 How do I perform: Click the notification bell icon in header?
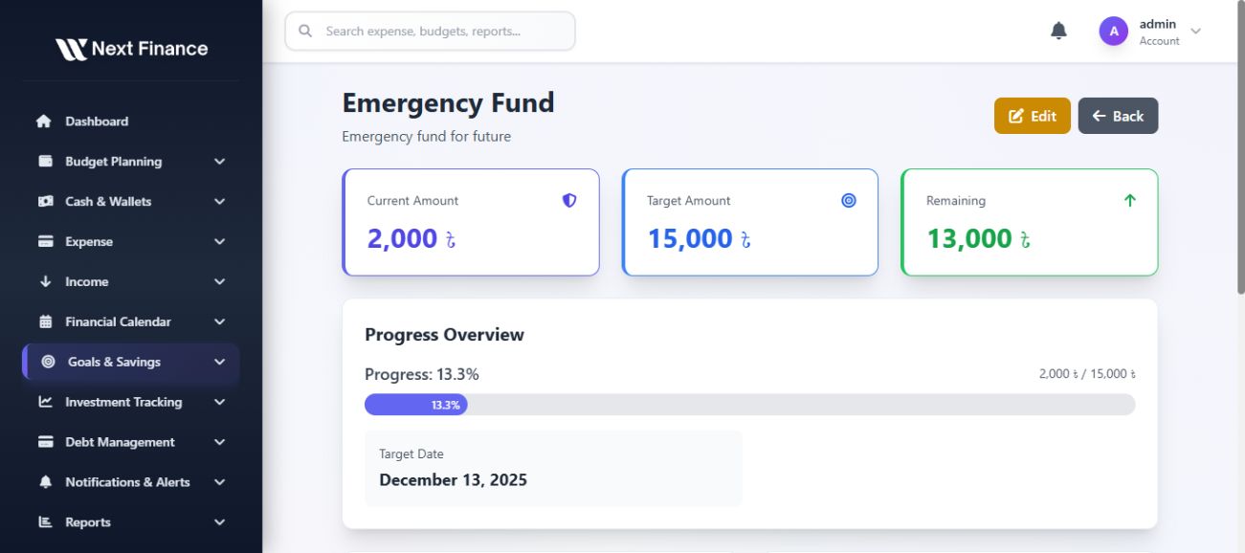click(x=1058, y=32)
